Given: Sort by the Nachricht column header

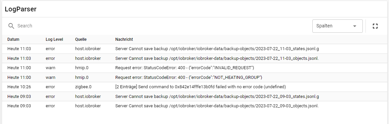Looking at the screenshot, I should click(x=124, y=39).
